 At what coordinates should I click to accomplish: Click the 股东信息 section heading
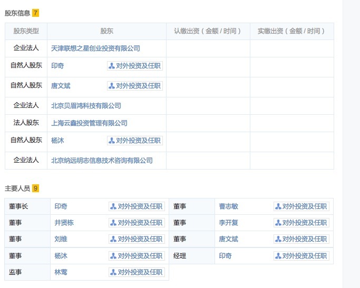click(x=17, y=13)
